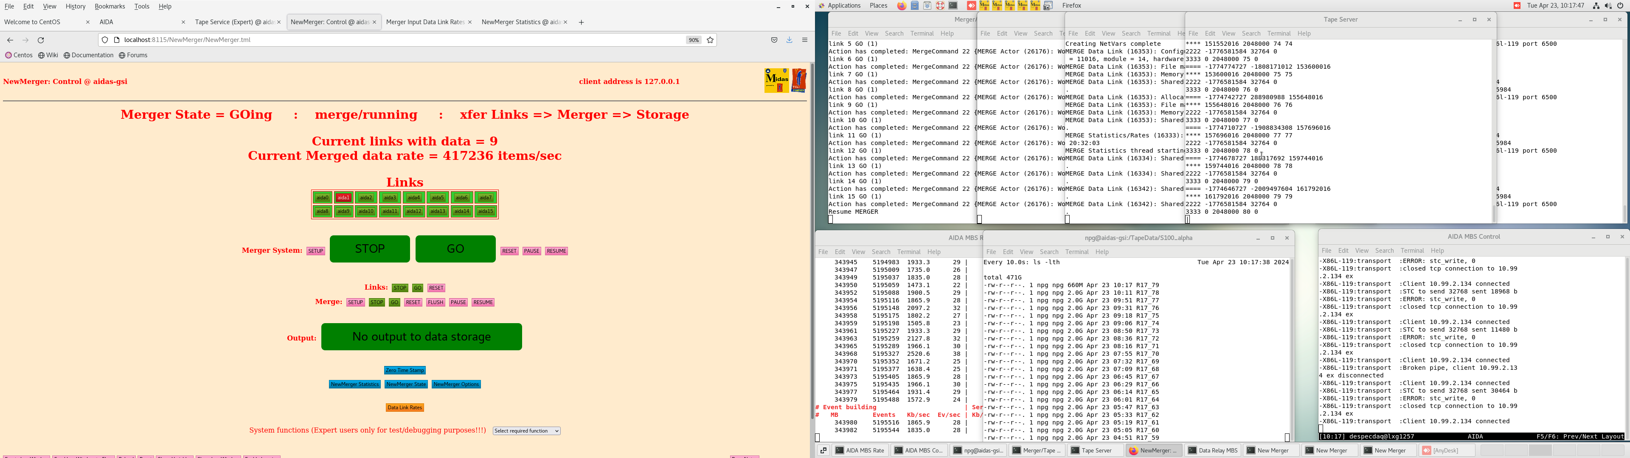Click the aida15 link indicator
The image size is (1630, 458).
(486, 211)
